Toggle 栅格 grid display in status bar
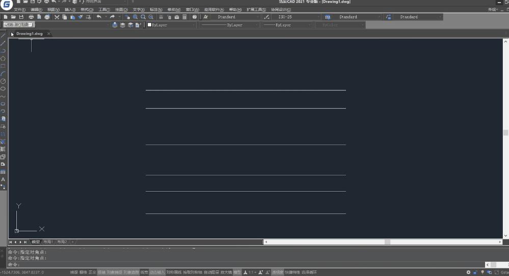Image resolution: width=509 pixels, height=276 pixels. pyautogui.click(x=83, y=272)
